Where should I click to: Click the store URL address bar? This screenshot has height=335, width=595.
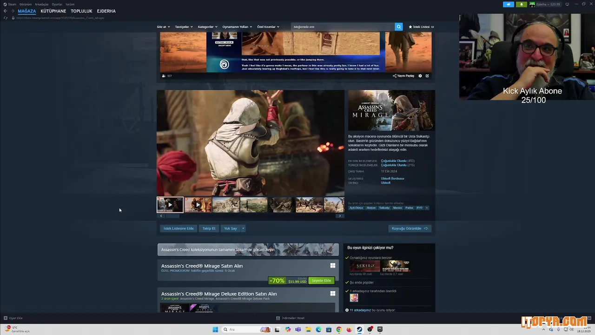tap(60, 18)
